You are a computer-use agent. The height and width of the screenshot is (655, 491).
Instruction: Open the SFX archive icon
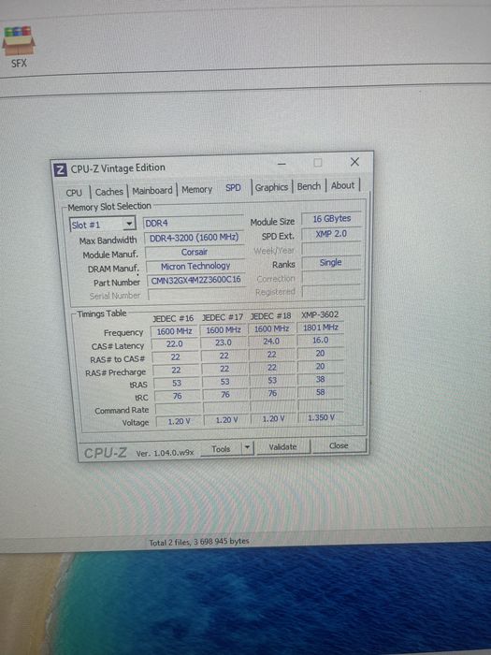pos(19,47)
